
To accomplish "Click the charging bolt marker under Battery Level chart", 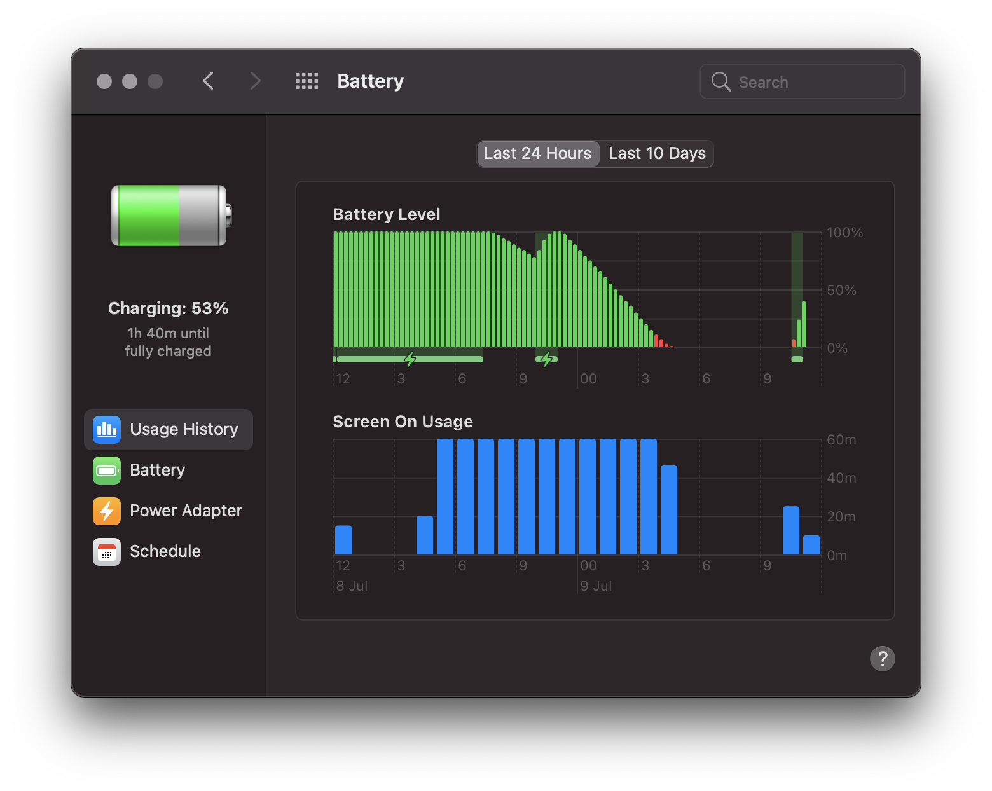I will click(410, 359).
